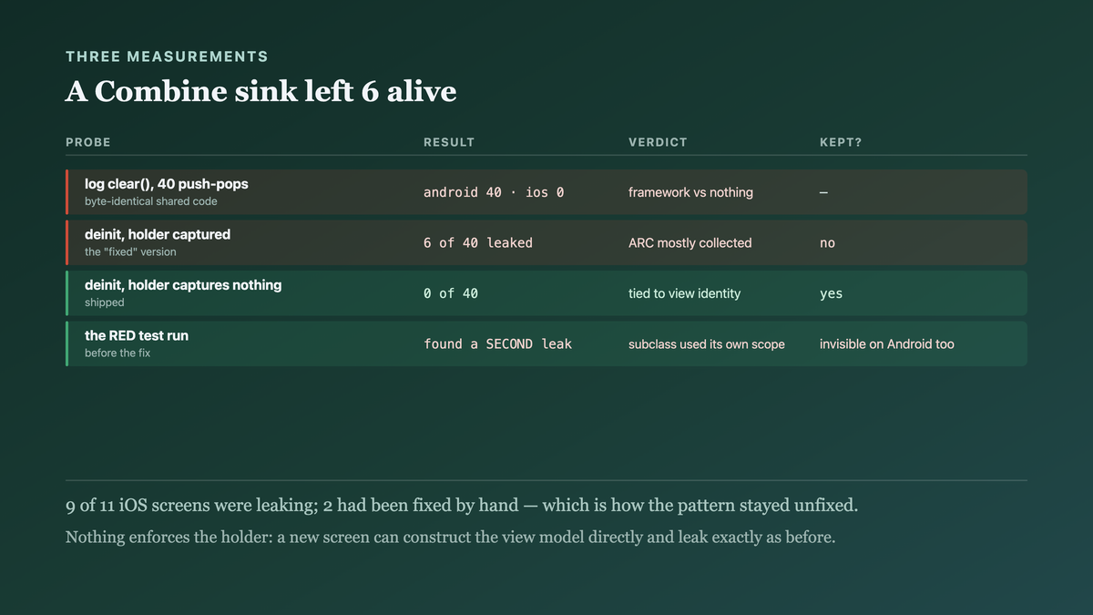Click the "KEPT?" column header

tap(841, 142)
